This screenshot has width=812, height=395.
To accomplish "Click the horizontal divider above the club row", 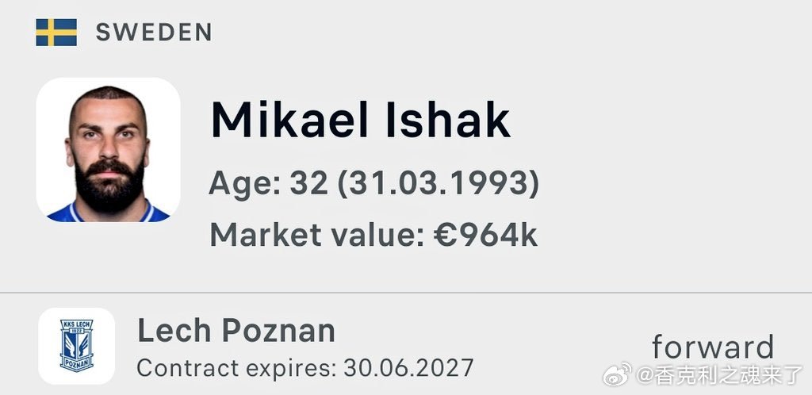I will tap(406, 293).
